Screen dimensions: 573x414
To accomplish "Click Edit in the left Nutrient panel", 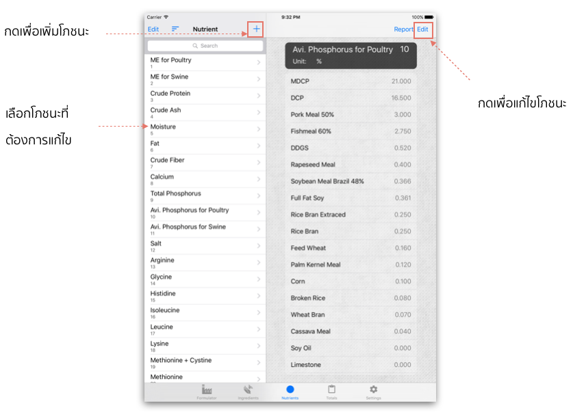I will 153,29.
